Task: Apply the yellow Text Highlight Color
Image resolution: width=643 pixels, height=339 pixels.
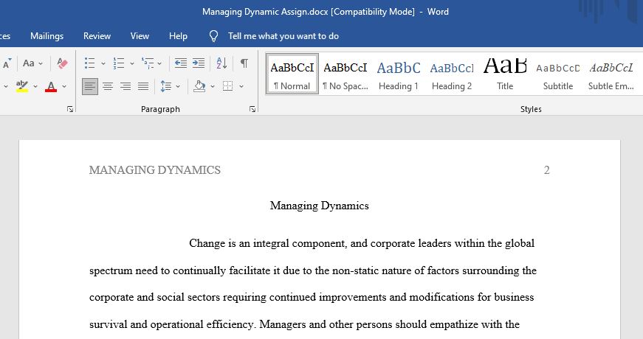Action: pos(21,86)
